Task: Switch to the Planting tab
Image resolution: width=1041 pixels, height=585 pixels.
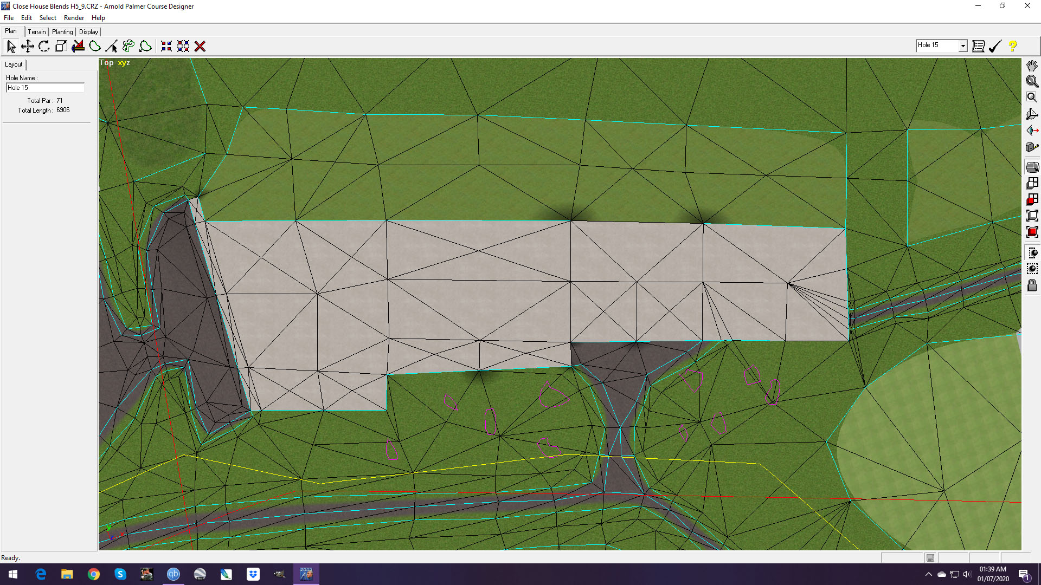Action: click(62, 32)
